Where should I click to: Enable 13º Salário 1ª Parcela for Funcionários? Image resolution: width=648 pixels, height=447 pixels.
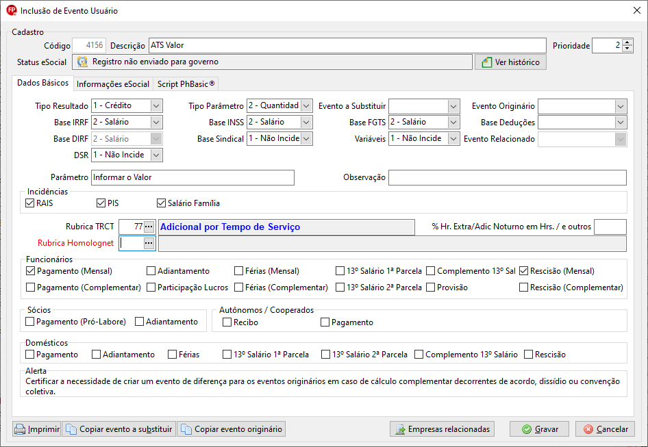[x=340, y=271]
